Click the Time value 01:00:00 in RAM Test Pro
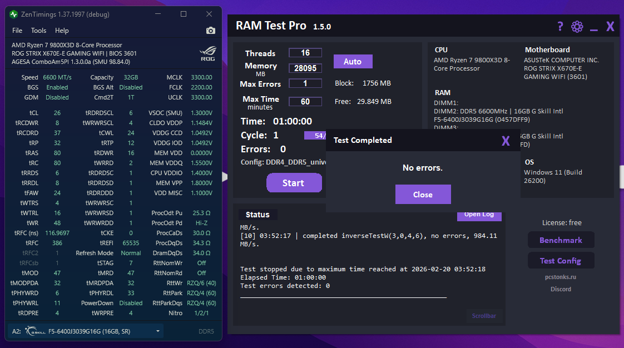Image resolution: width=624 pixels, height=348 pixels. coord(293,121)
